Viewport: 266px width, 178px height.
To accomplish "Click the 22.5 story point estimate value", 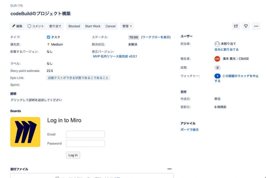I will 50,71.
